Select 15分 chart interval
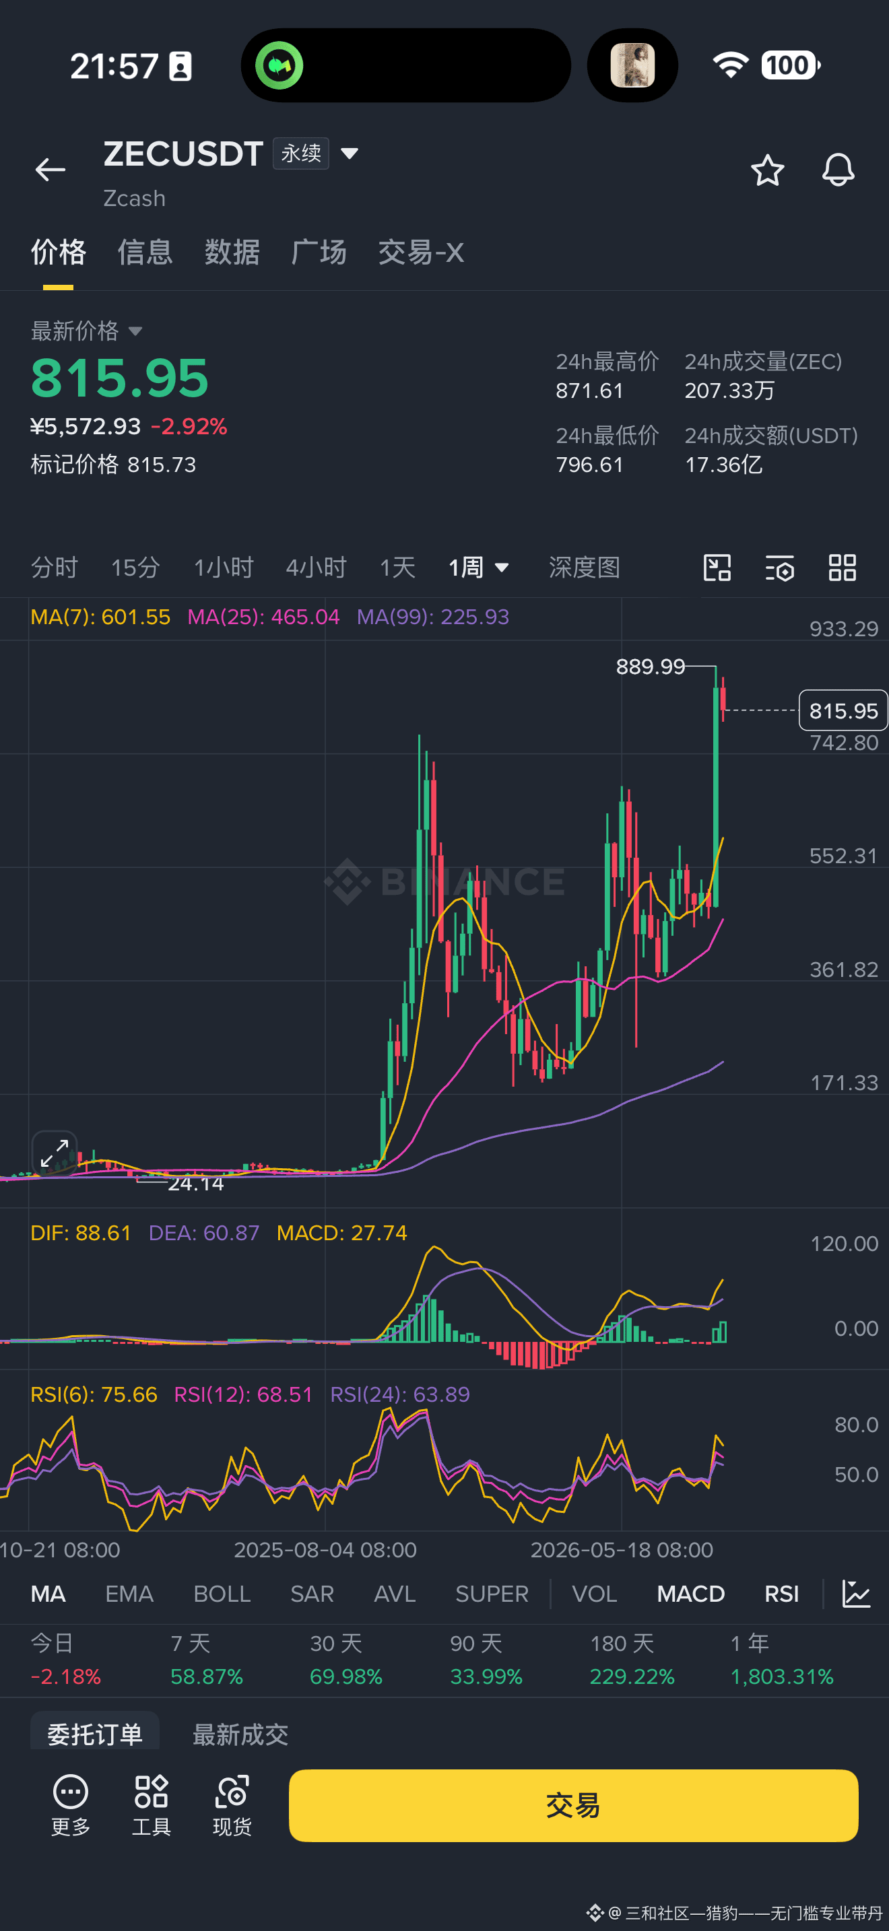The image size is (889, 1931). [x=135, y=568]
